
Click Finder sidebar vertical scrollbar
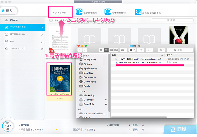point(109,83)
